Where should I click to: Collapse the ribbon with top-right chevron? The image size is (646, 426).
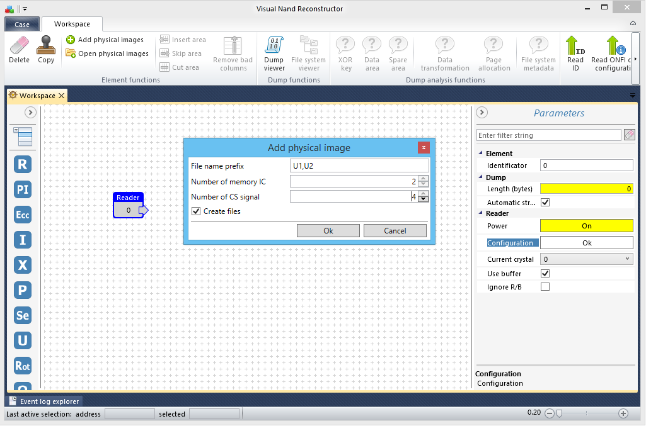[x=633, y=23]
